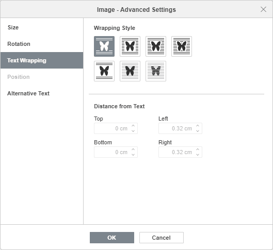
Task: Decrease the Left distance with down arrow
Action: (198, 131)
